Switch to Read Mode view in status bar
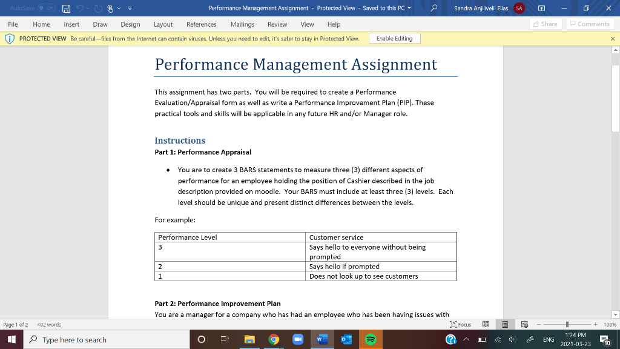620x349 pixels. [486, 324]
